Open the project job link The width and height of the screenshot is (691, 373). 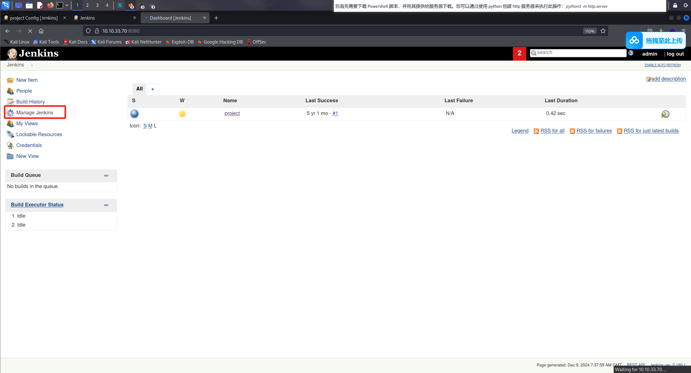(232, 113)
